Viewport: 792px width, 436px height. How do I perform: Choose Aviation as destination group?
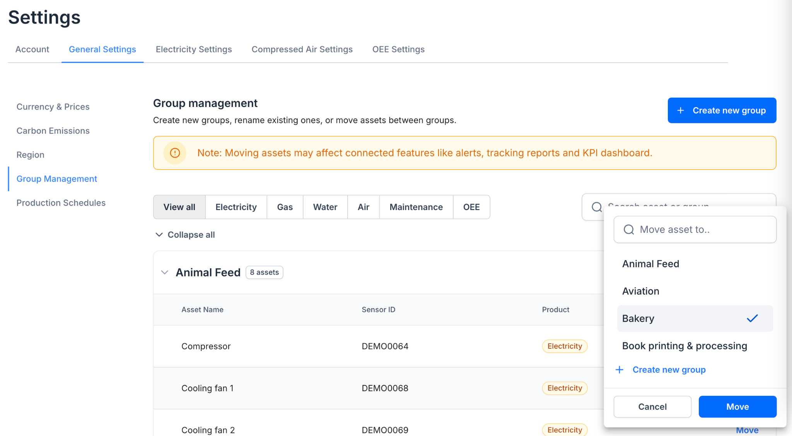[640, 291]
